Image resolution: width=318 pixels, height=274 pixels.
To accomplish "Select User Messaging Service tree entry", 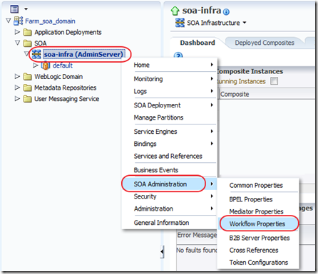I will pyautogui.click(x=67, y=99).
